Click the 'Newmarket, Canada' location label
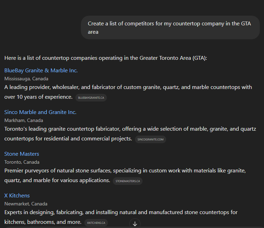The image size is (264, 228). pyautogui.click(x=26, y=204)
